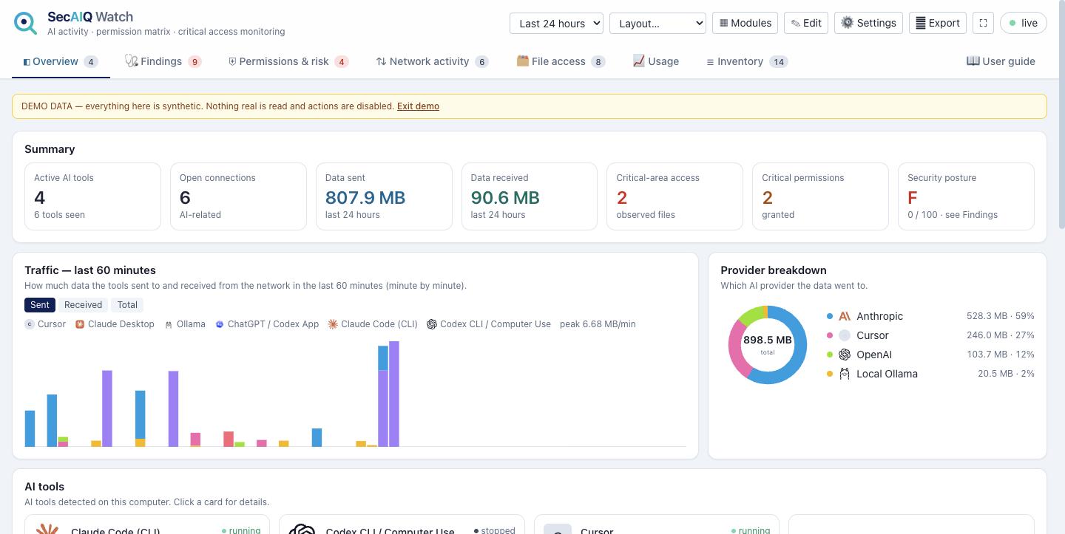Click the "103.7 MB · 12%" value
The width and height of the screenshot is (1065, 534).
click(1000, 355)
